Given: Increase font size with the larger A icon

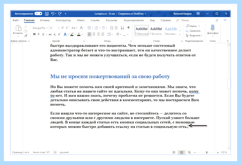Looking at the screenshot, I should (x=63, y=28).
